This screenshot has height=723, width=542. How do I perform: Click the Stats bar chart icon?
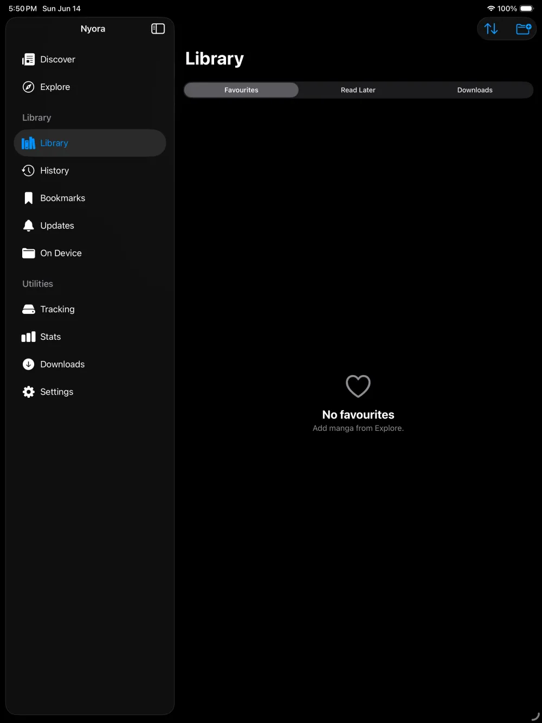(28, 337)
